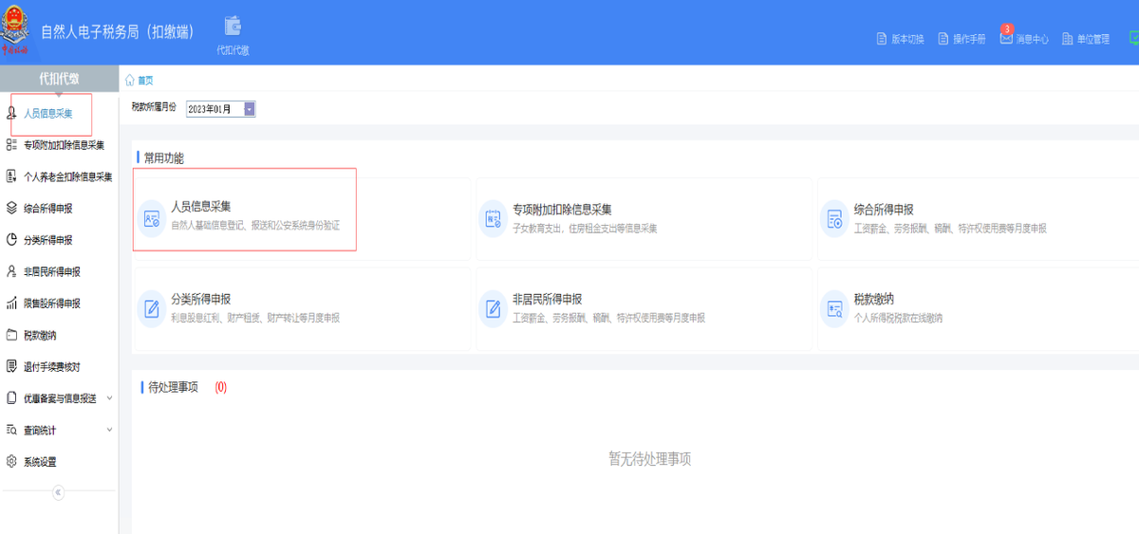The image size is (1139, 534).
Task: Click the 人员信息采集 card icon
Action: (151, 218)
